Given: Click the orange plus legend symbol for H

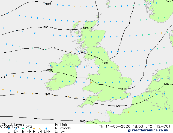Looking at the screenshot, I should pos(34,128).
